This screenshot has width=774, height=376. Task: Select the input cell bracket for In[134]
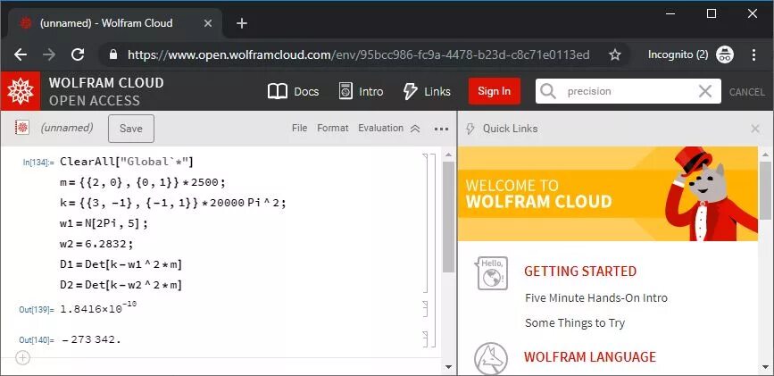[x=425, y=223]
